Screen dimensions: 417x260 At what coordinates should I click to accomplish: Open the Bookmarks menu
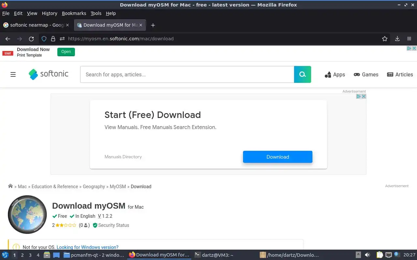click(x=74, y=13)
